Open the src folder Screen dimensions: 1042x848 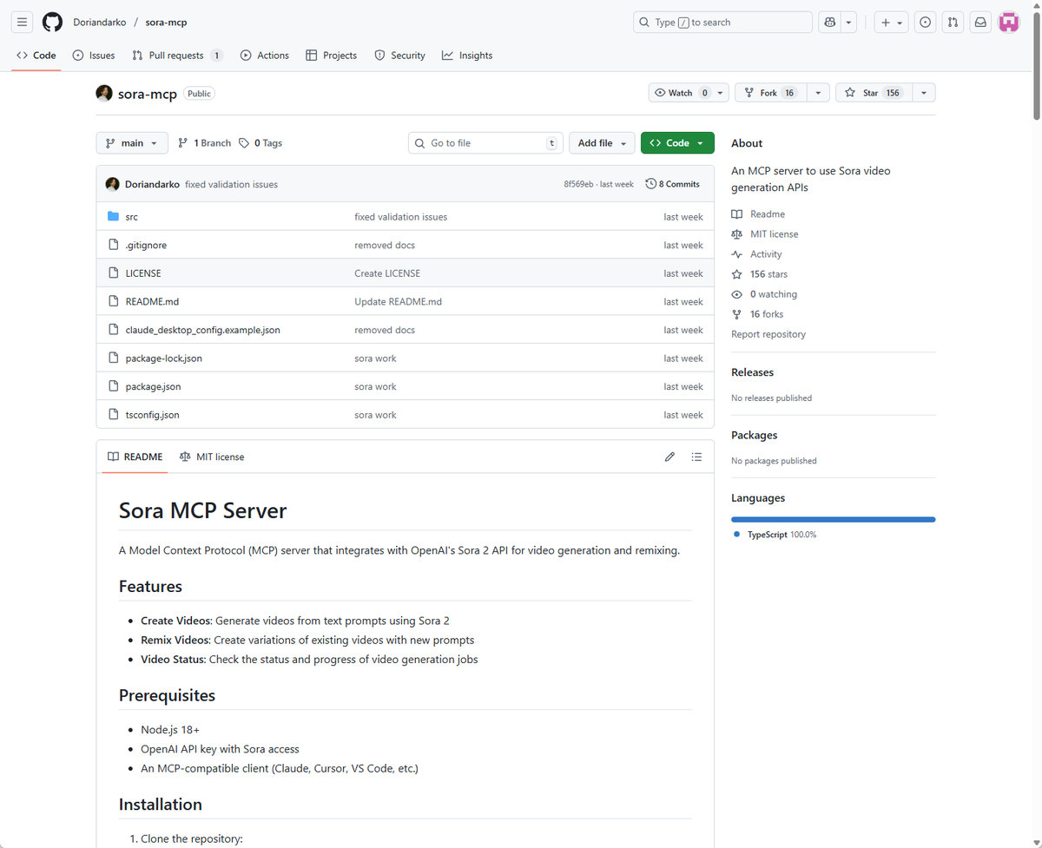tap(131, 217)
